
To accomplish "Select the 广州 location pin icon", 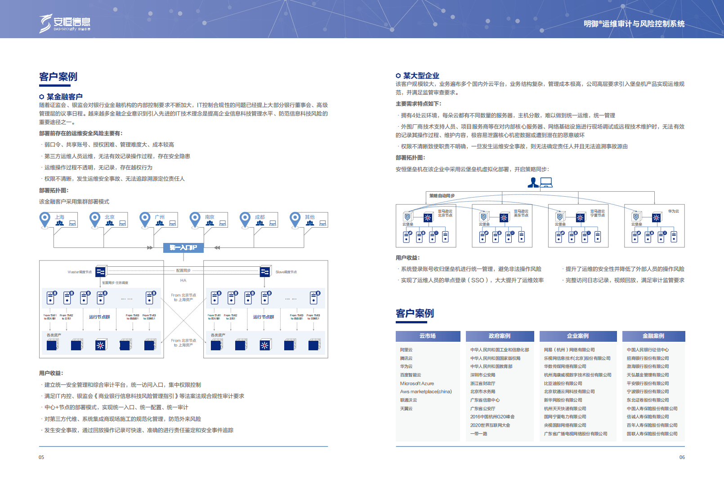I will point(145,220).
